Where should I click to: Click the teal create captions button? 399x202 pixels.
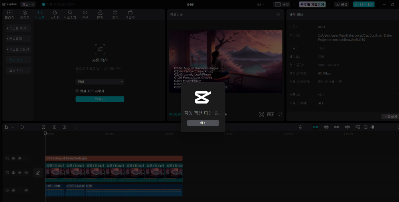pos(100,99)
